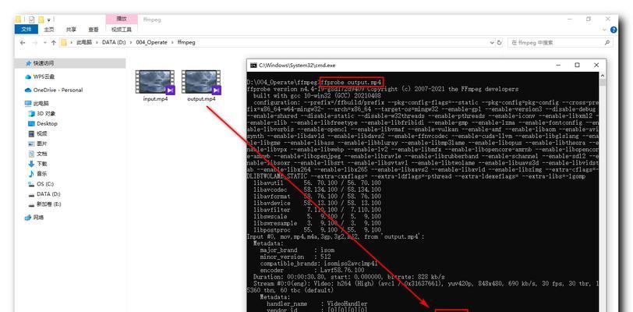The height and width of the screenshot is (312, 633).
Task: Click the cmd vertical scrollbar thumb
Action: click(603, 83)
